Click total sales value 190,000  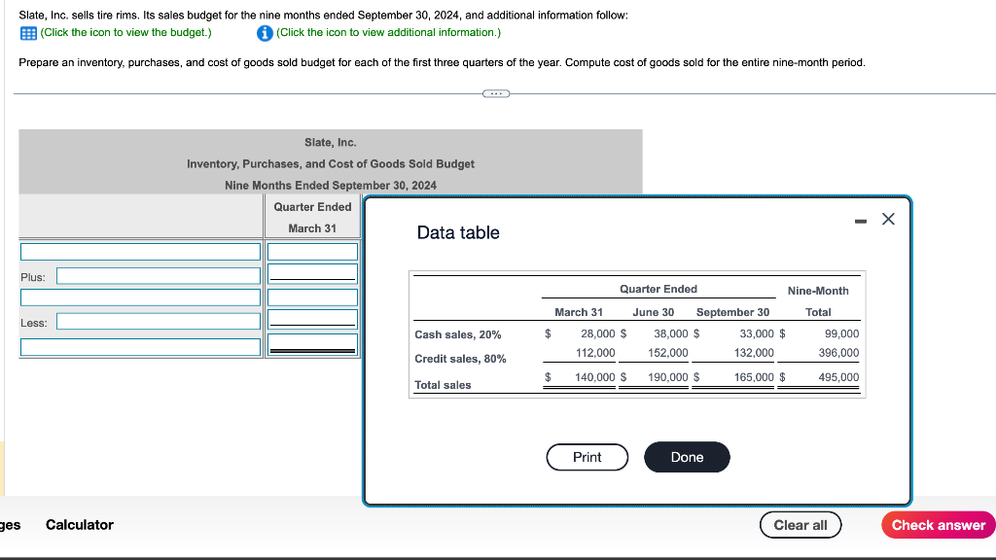coord(668,377)
